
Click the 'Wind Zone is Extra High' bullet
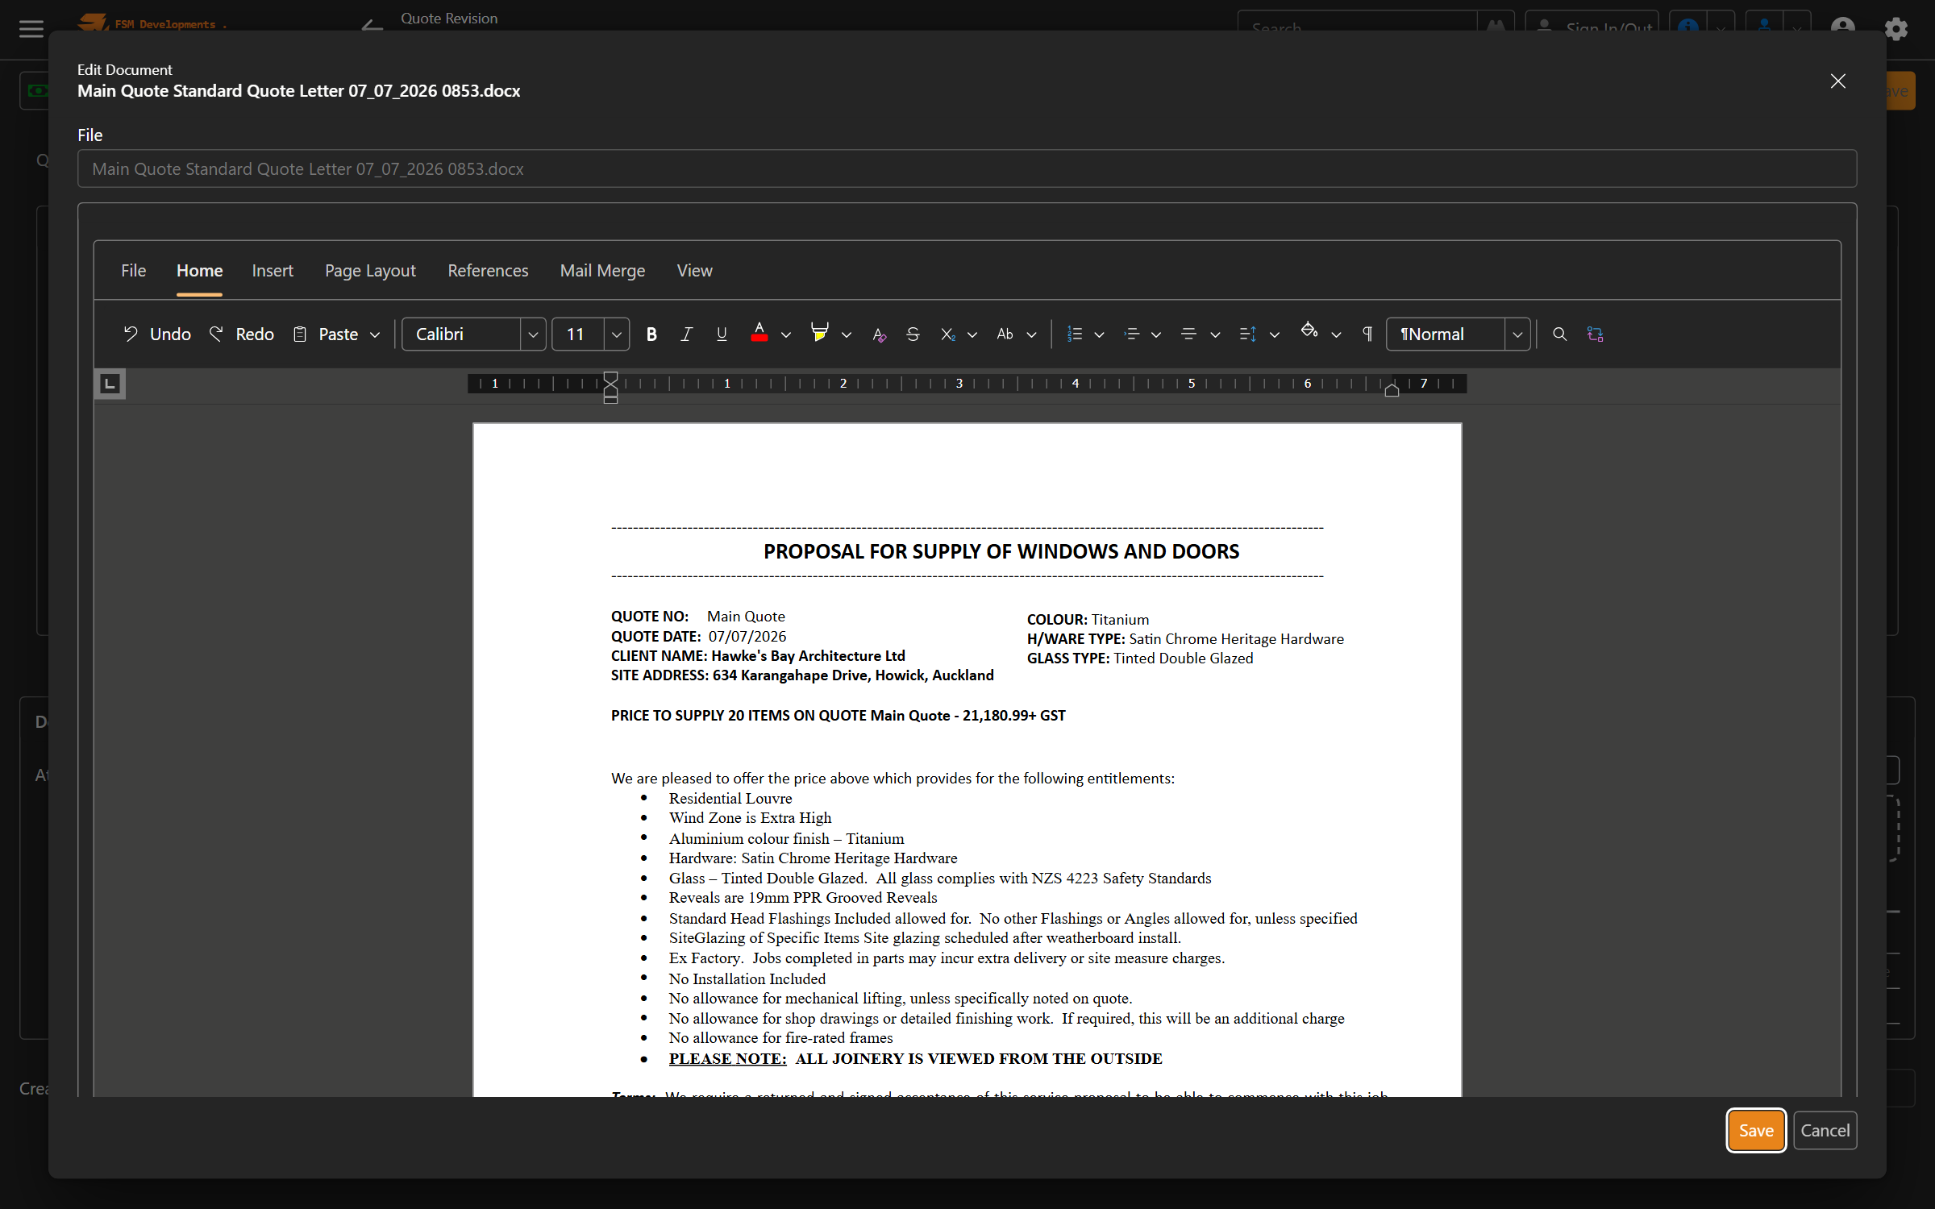coord(750,818)
